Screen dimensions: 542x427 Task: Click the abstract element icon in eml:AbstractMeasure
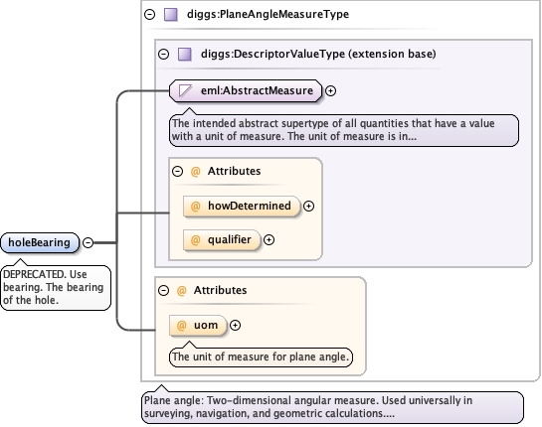[185, 90]
